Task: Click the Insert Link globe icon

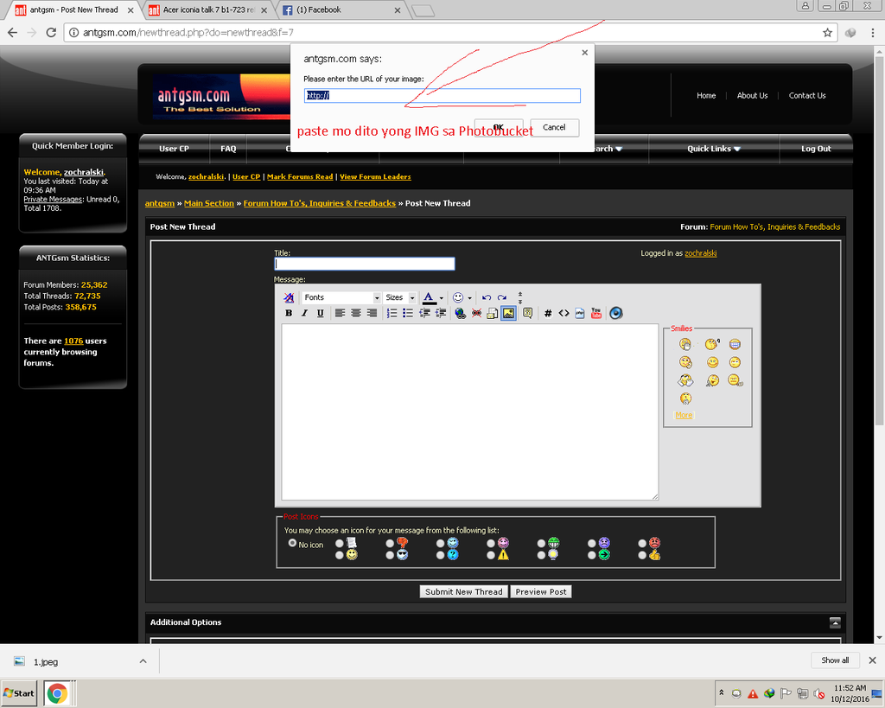Action: pyautogui.click(x=460, y=313)
